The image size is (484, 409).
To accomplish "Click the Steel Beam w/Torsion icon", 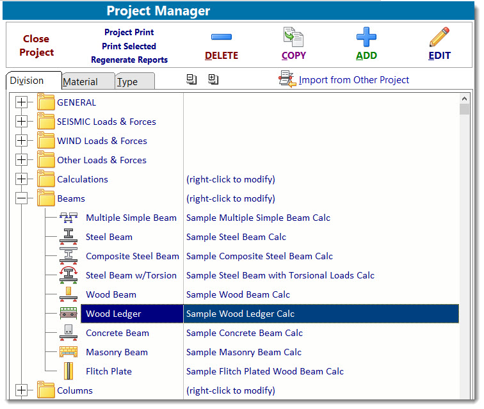I will pos(68,275).
